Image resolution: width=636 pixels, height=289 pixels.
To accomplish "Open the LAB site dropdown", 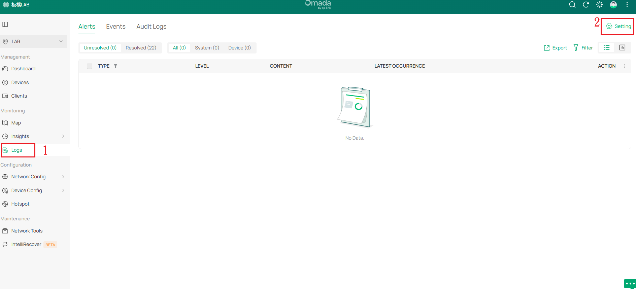I will pyautogui.click(x=34, y=41).
